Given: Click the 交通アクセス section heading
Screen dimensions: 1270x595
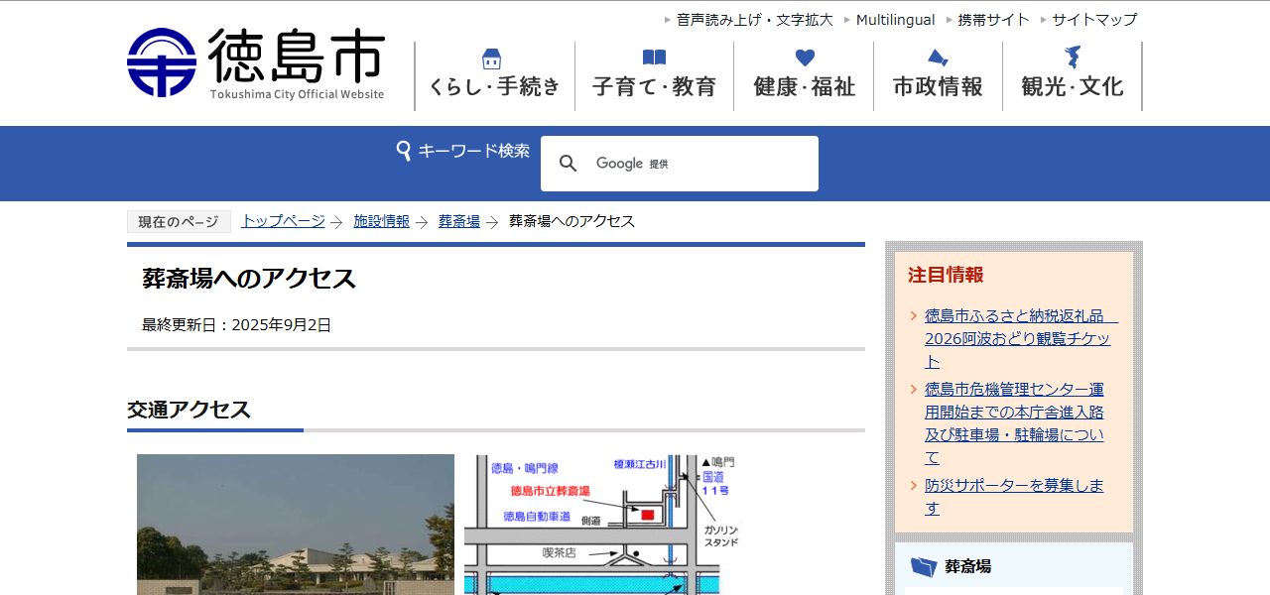Looking at the screenshot, I should pos(189,410).
